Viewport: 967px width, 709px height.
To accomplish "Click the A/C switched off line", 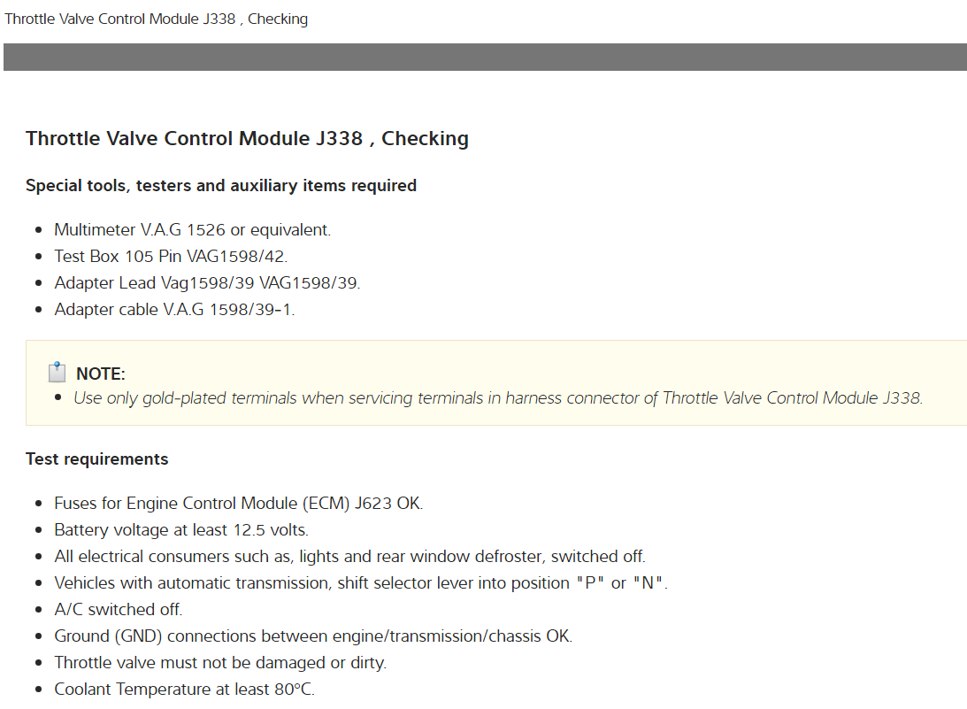I will click(x=119, y=610).
